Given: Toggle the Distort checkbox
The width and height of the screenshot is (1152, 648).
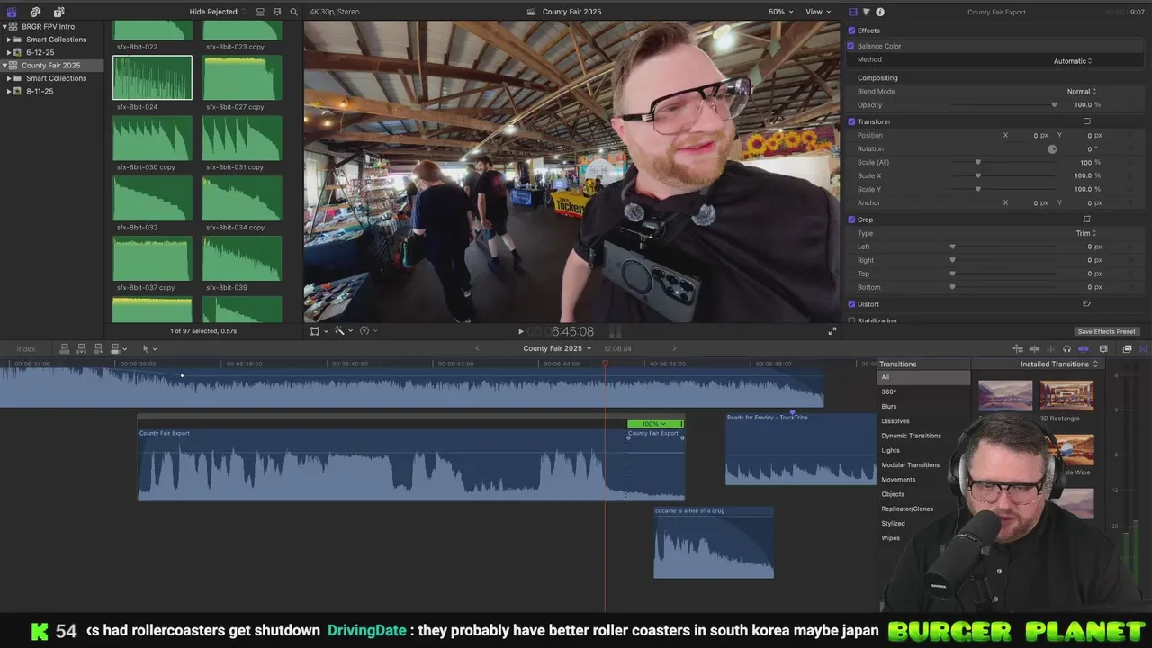Looking at the screenshot, I should 851,304.
